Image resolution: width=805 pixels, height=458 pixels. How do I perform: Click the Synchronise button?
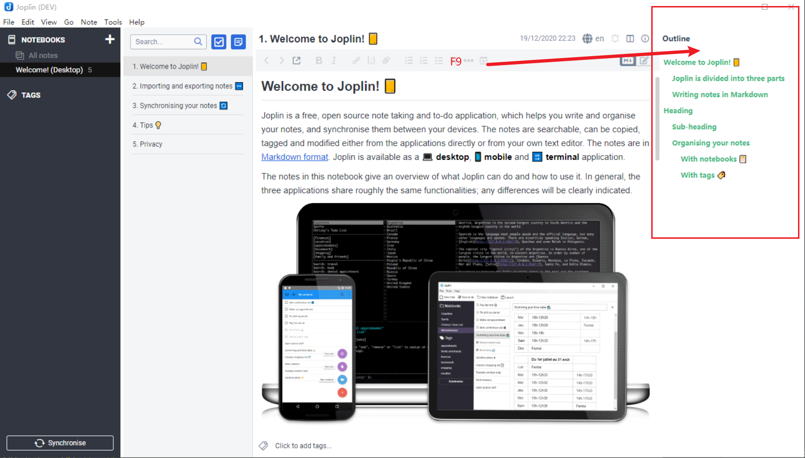coord(60,443)
